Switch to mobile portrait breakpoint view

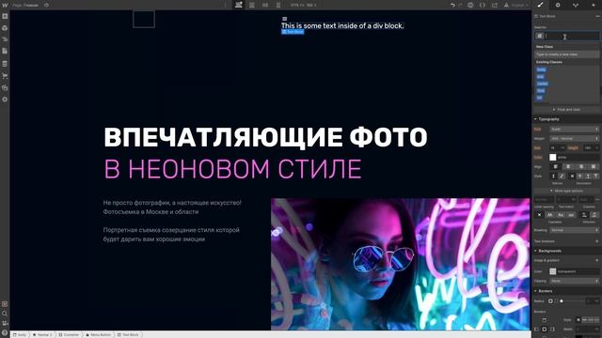[278, 5]
